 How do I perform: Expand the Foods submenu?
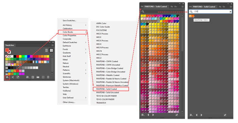[x=72, y=49]
